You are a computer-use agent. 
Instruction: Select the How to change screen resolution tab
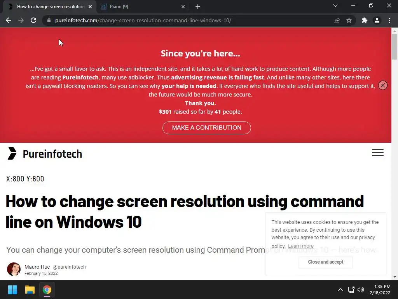coord(50,7)
